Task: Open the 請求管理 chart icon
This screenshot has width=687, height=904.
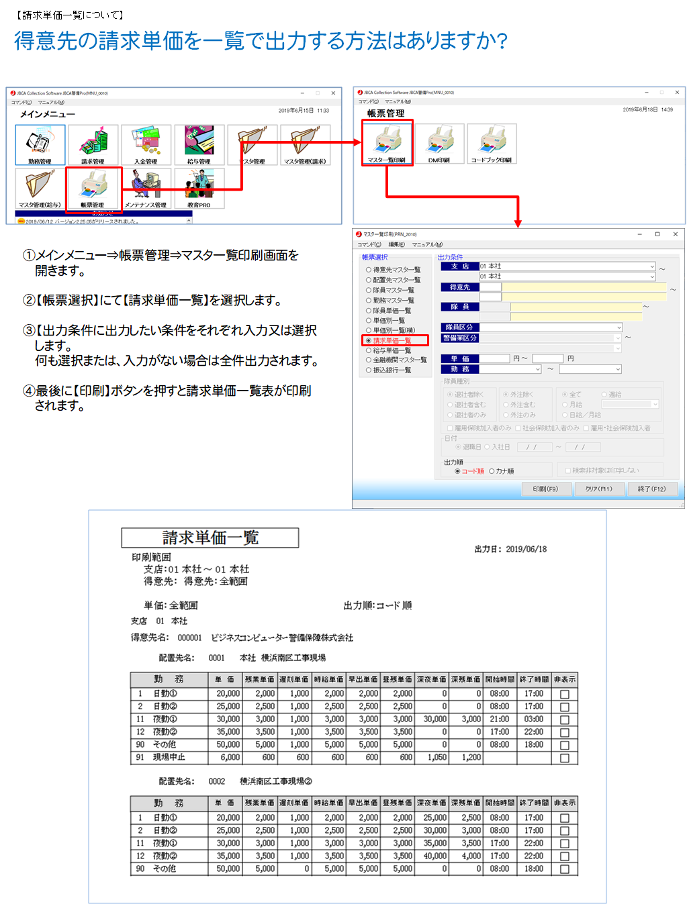Action: (x=93, y=144)
